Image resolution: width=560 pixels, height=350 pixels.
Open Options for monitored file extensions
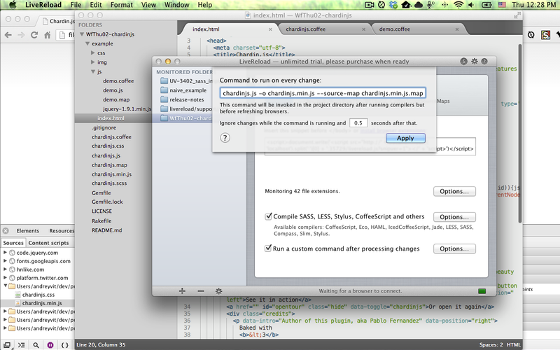coord(454,191)
